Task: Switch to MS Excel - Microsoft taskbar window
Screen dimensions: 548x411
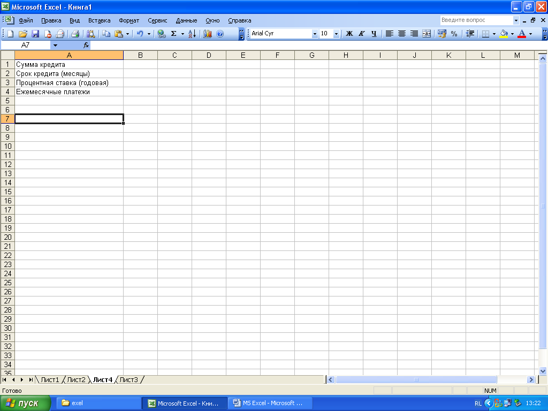Action: pos(270,403)
